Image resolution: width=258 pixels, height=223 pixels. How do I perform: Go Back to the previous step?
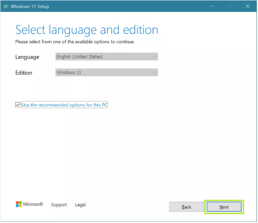pos(187,208)
